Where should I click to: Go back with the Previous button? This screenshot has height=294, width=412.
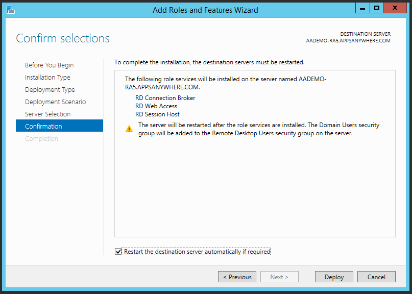237,277
